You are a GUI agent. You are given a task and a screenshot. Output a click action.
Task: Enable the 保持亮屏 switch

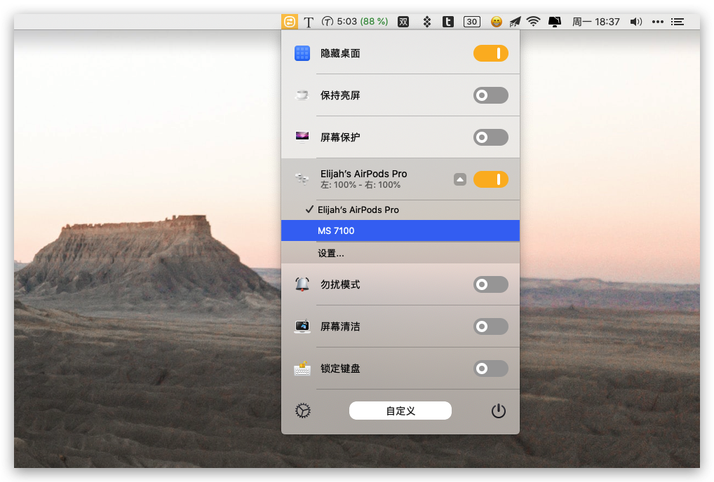pyautogui.click(x=491, y=95)
